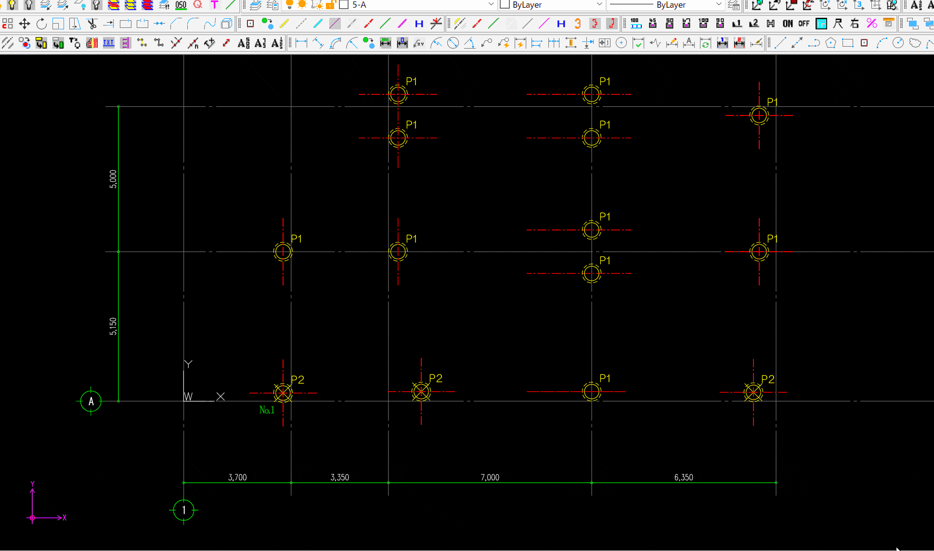
Task: Open the ByLayer color dropdown
Action: [x=599, y=5]
